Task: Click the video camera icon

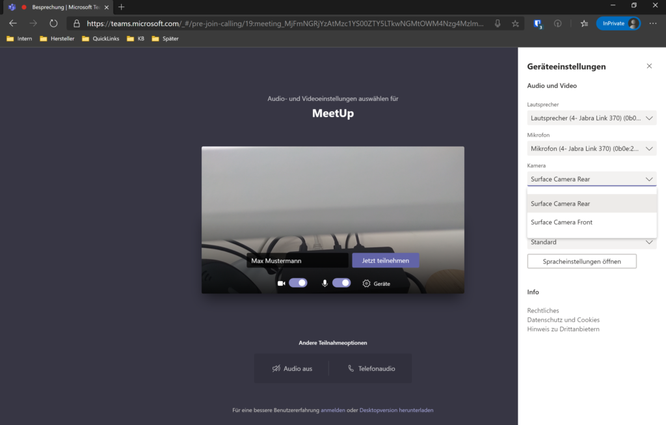Action: [x=281, y=284]
